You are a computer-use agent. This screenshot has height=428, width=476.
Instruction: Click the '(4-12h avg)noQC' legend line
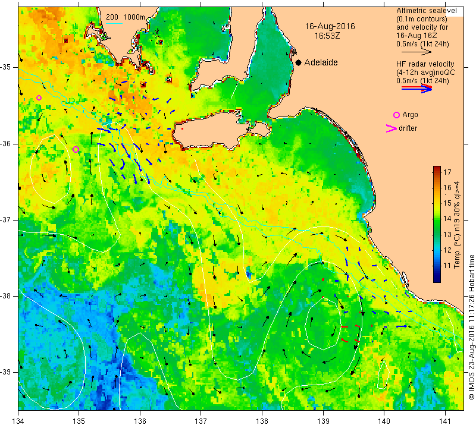(425, 73)
